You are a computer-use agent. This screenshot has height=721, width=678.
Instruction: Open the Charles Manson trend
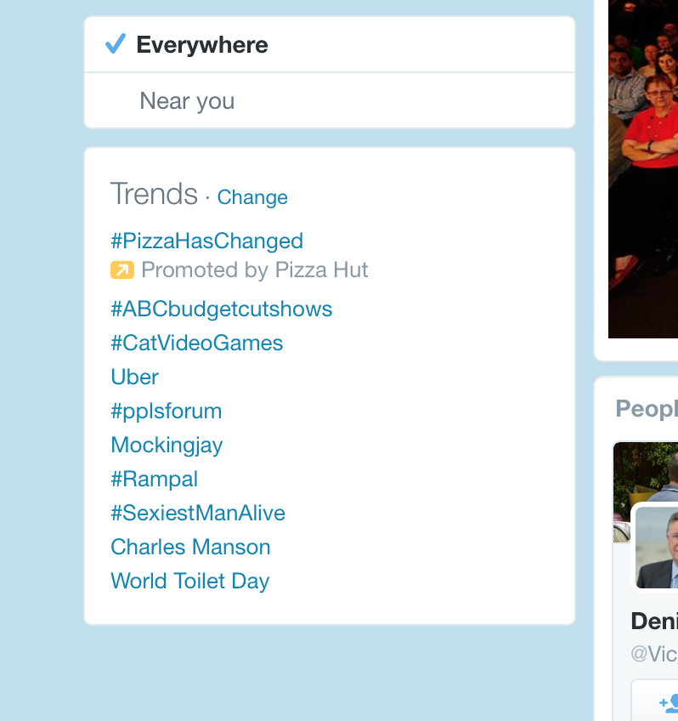pyautogui.click(x=190, y=547)
